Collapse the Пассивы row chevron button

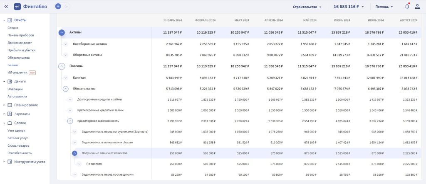(x=62, y=66)
